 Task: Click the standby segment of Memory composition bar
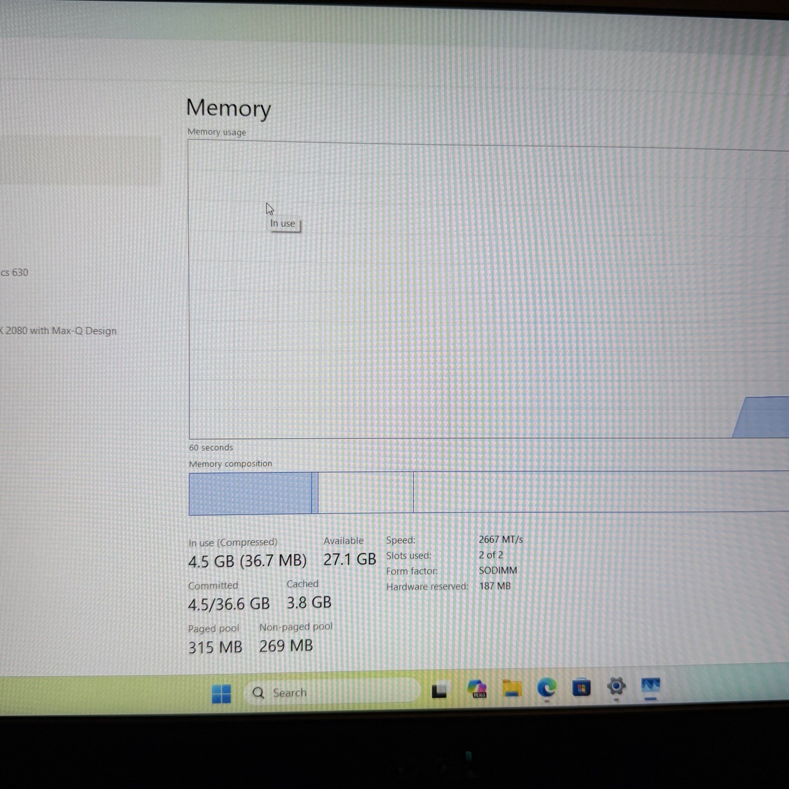coord(366,493)
